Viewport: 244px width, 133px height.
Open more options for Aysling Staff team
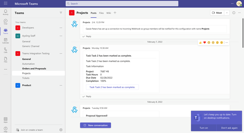click(61, 36)
